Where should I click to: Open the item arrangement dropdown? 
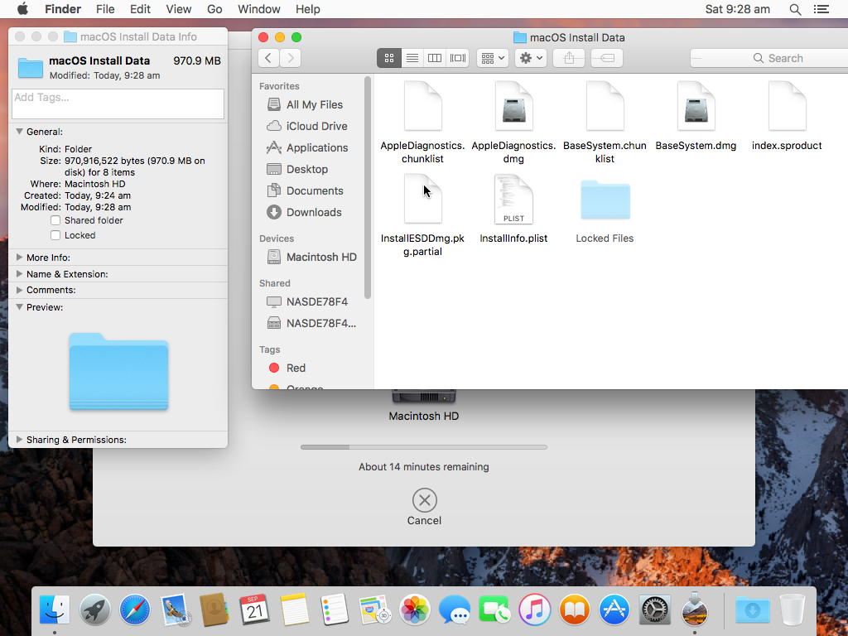(x=493, y=58)
